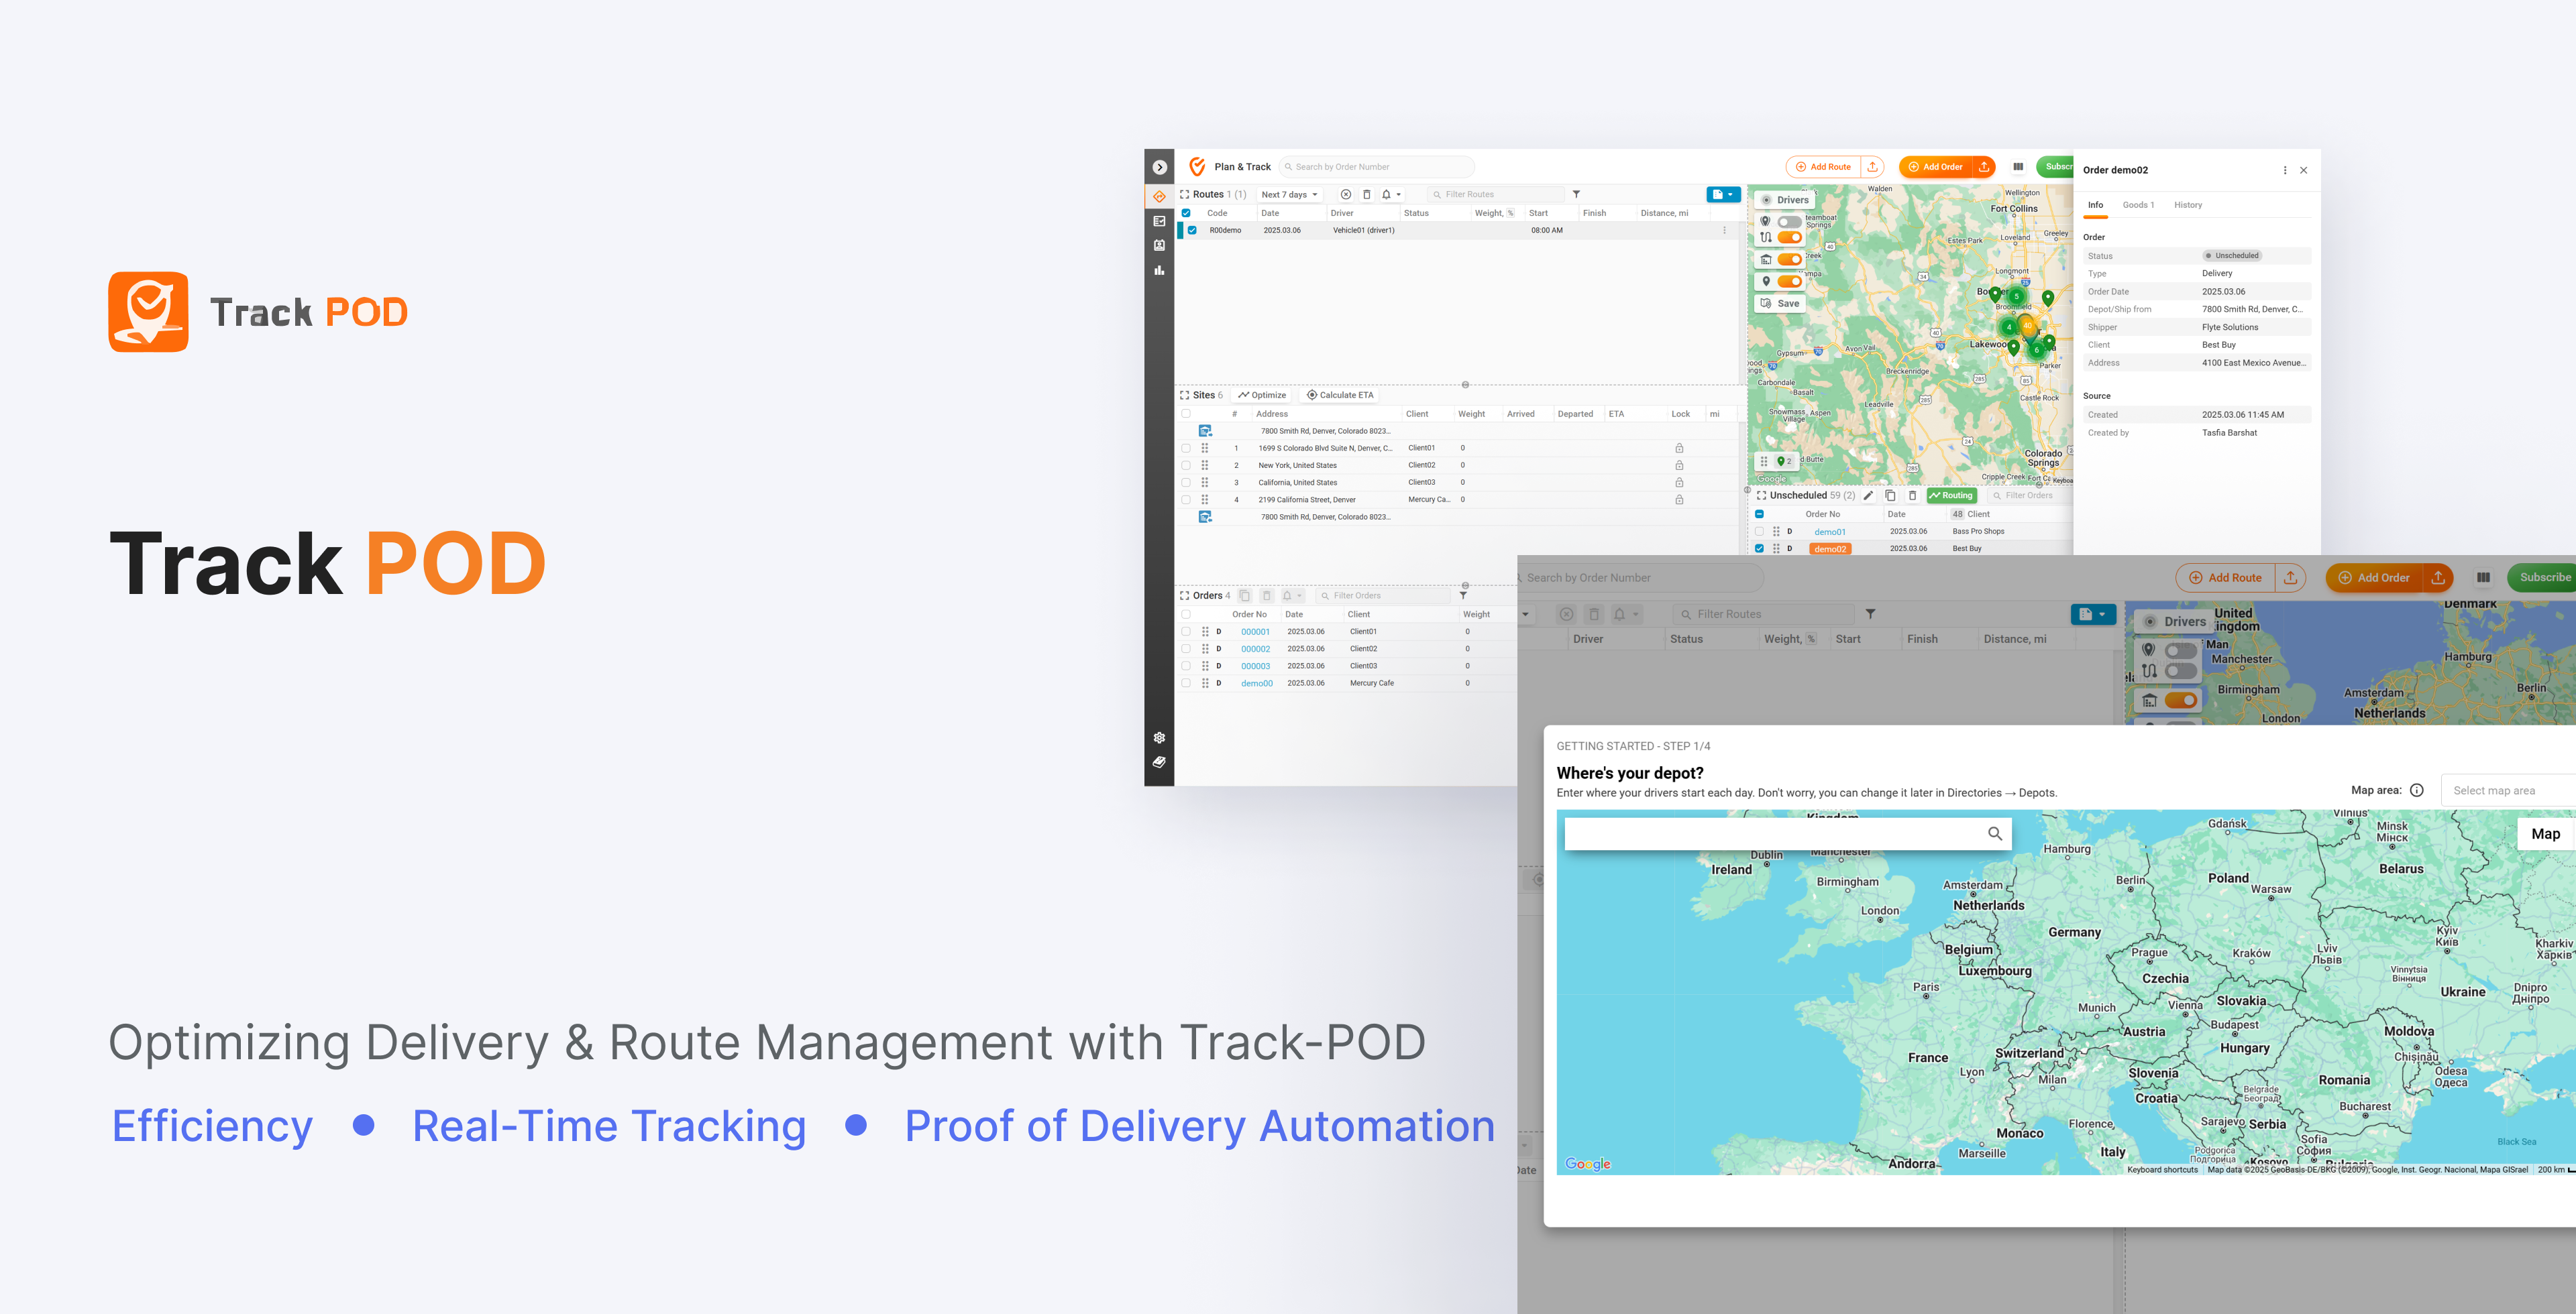Open blue document dropdown in upper Routes panel
This screenshot has height=1314, width=2576.
point(1723,195)
